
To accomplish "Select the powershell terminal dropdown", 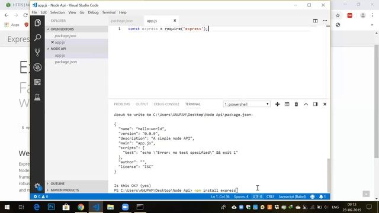I will tap(246, 104).
